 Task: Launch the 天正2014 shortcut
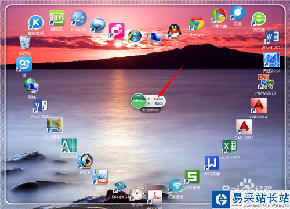coord(271,60)
